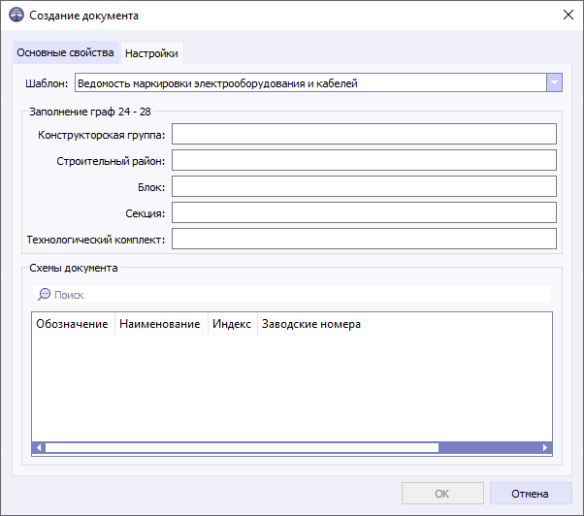Click into the Секция input field

click(x=364, y=212)
